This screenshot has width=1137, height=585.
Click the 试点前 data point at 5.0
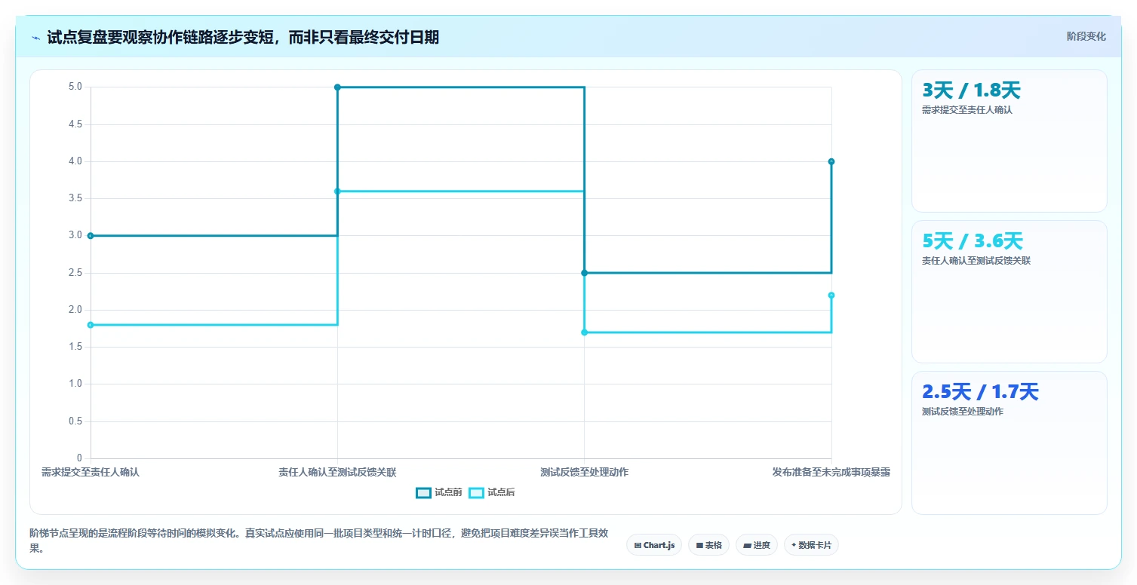pos(337,87)
